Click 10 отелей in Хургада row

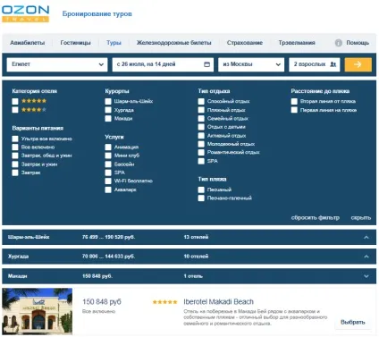196,257
